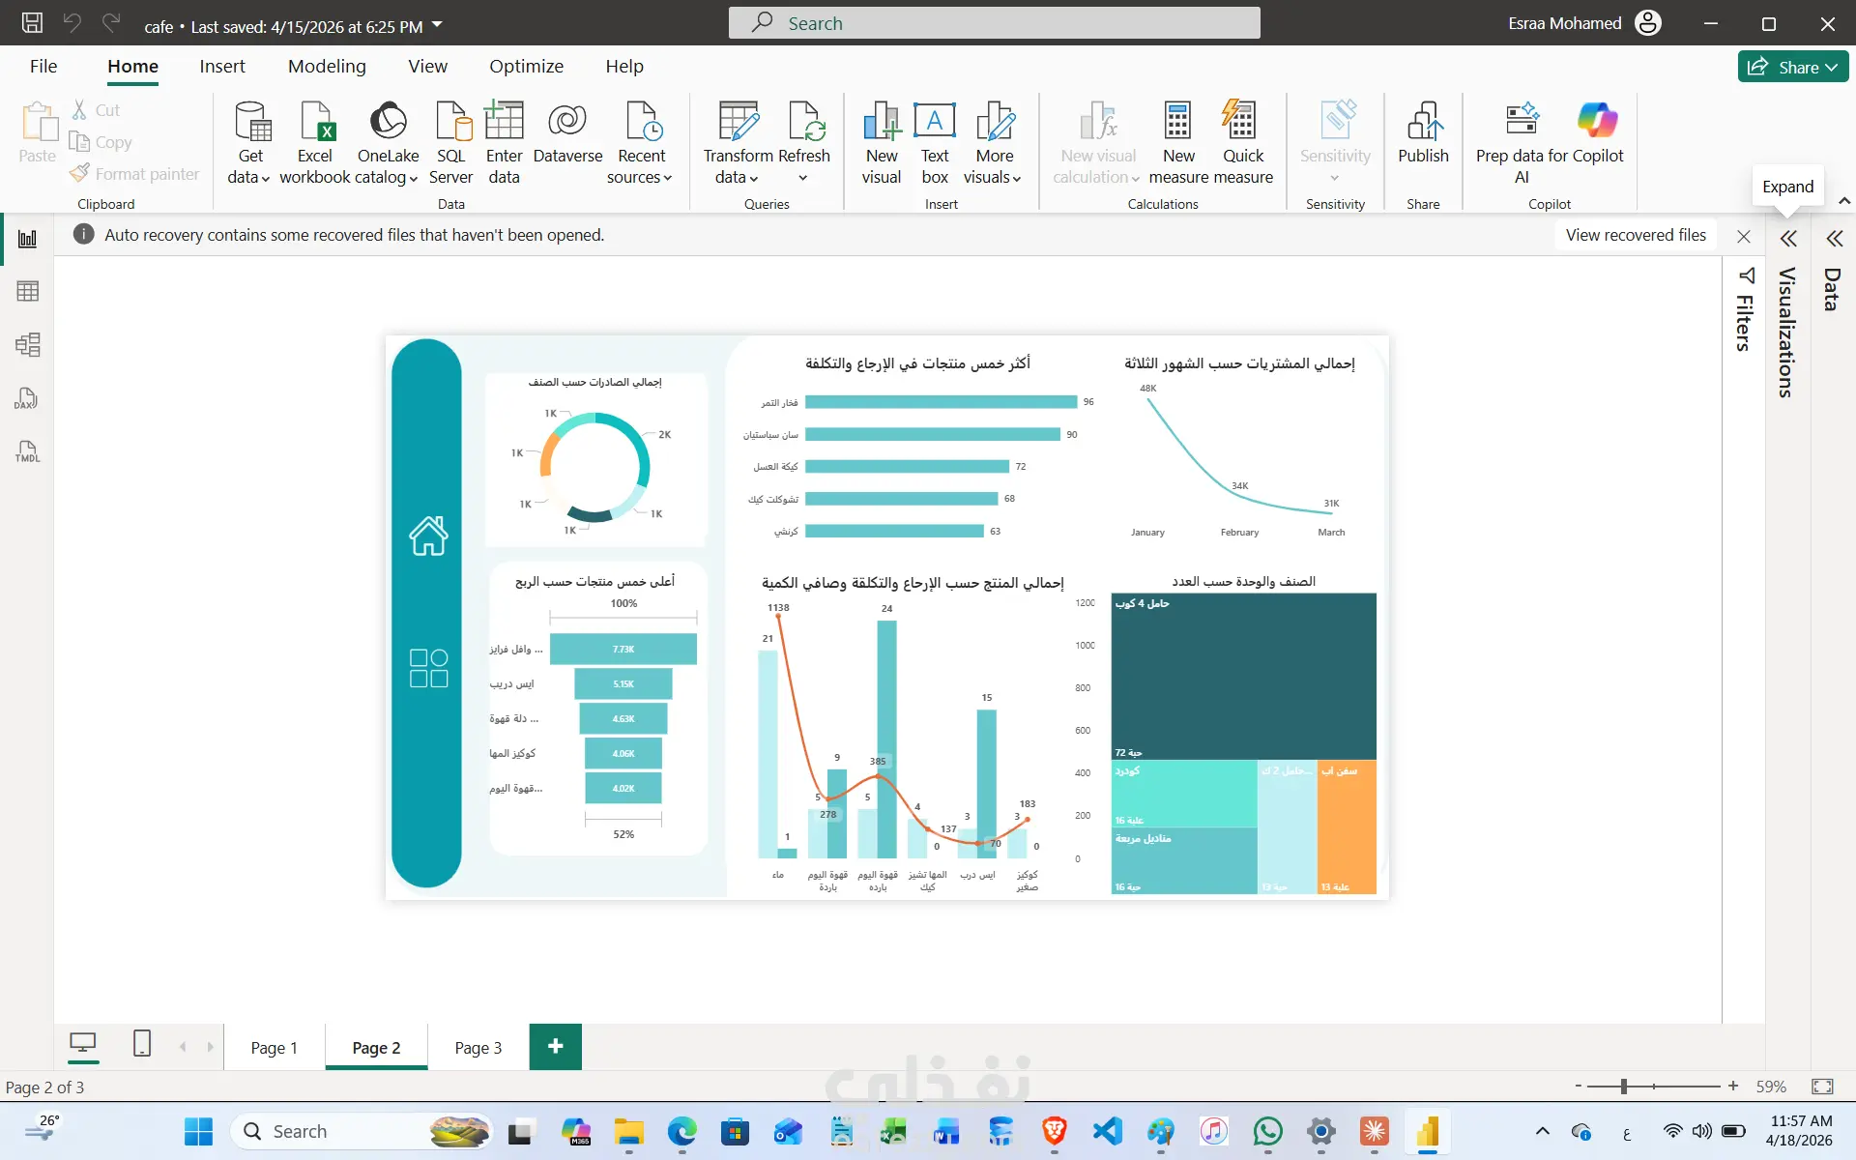This screenshot has height=1160, width=1856.
Task: Click the Excel workbook import icon
Action: click(315, 123)
